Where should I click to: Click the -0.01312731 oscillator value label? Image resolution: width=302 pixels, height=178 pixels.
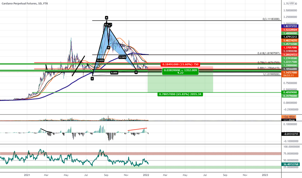290,134
